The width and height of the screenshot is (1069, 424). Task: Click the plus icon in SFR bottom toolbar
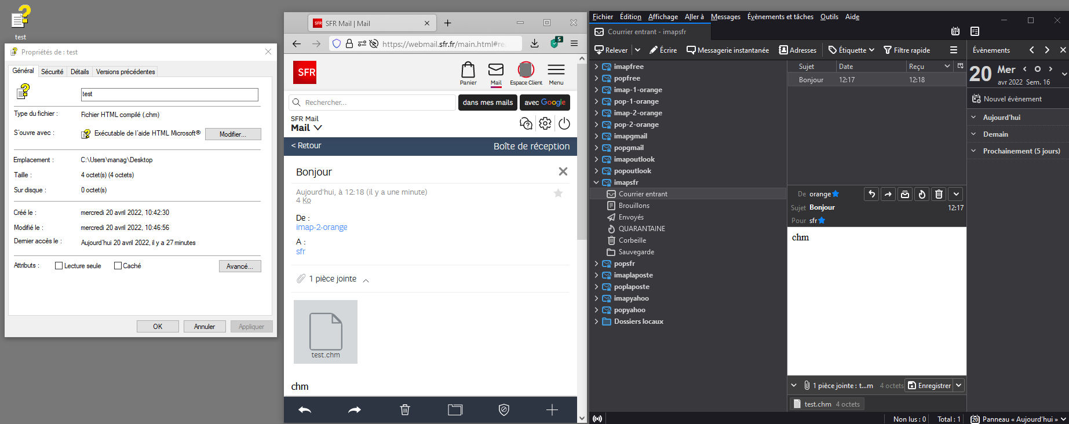552,410
